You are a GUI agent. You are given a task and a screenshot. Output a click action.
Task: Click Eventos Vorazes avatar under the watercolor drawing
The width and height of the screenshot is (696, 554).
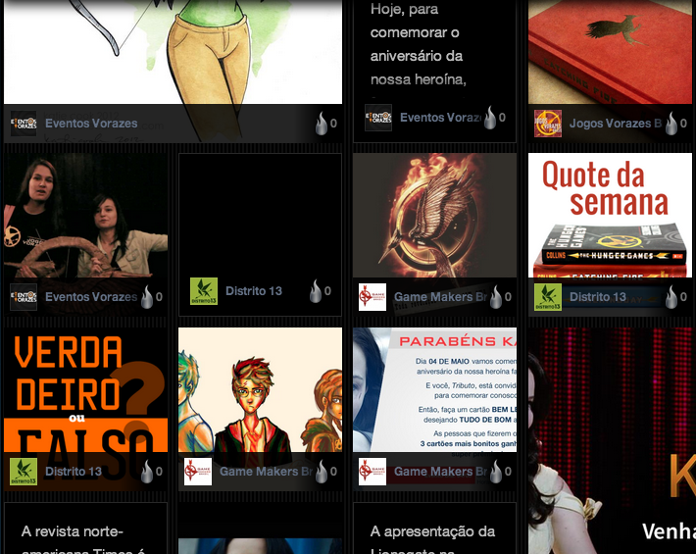click(24, 124)
